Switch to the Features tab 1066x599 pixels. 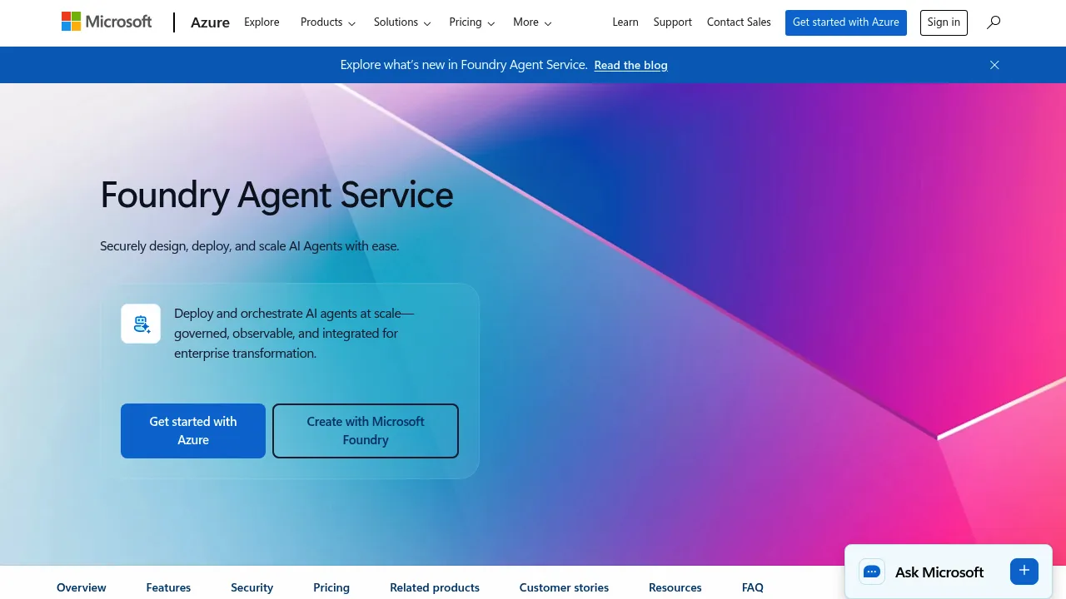[168, 587]
